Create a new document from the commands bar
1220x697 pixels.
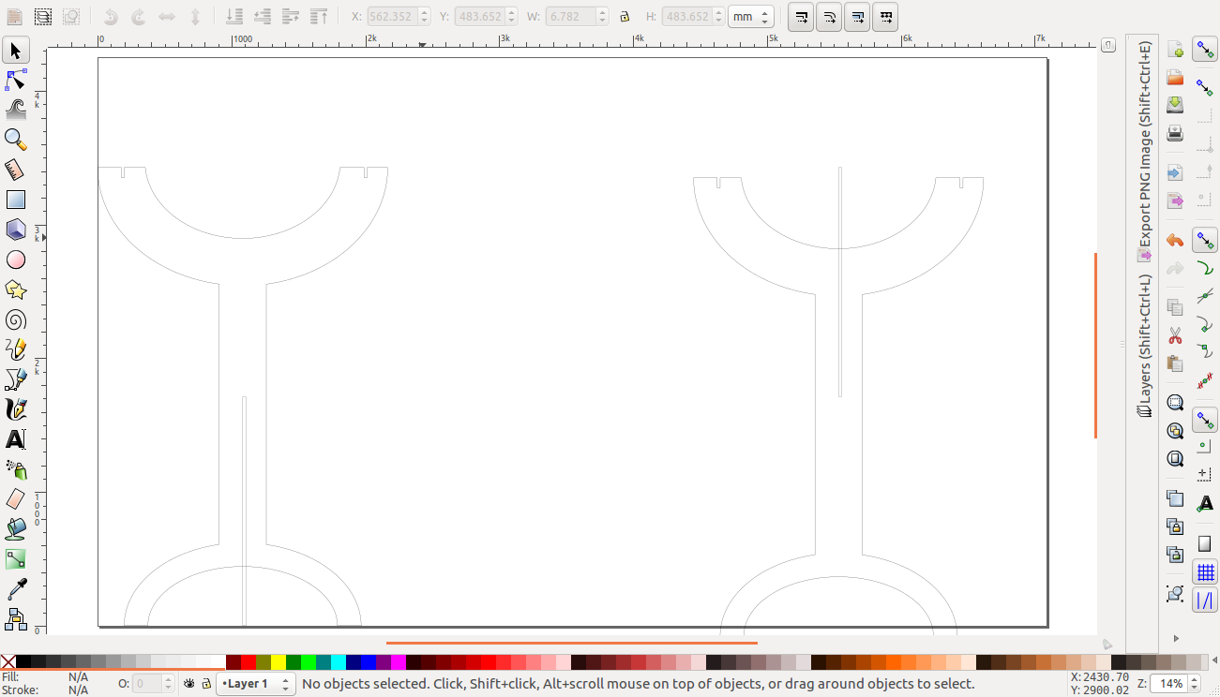pyautogui.click(x=1175, y=50)
